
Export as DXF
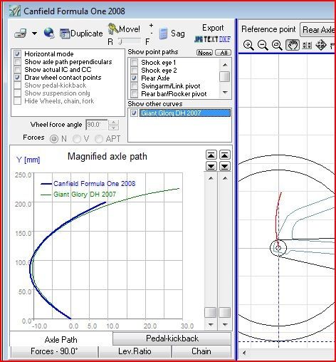point(224,39)
